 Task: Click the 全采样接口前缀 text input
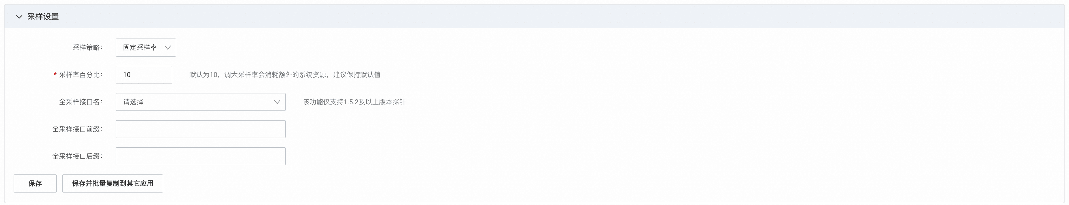[x=200, y=129]
